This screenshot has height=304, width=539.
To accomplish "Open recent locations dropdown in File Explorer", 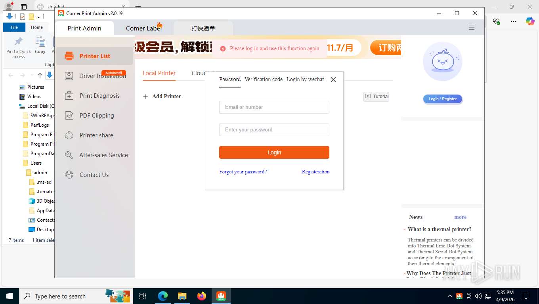I will 32,75.
